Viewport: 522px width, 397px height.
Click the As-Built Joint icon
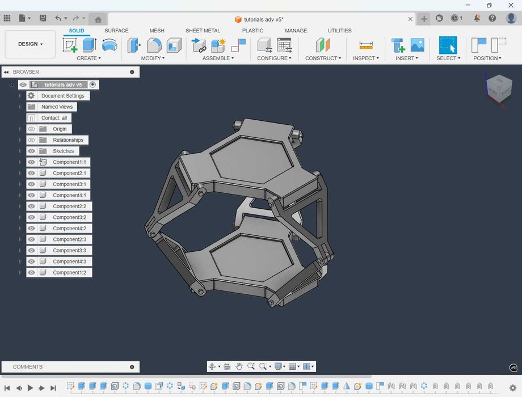click(238, 45)
